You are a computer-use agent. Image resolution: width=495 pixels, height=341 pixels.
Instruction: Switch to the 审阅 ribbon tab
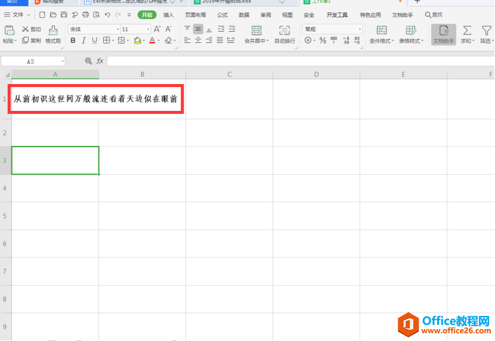click(x=266, y=15)
